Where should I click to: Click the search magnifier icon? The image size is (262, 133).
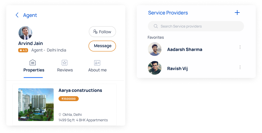(156, 26)
